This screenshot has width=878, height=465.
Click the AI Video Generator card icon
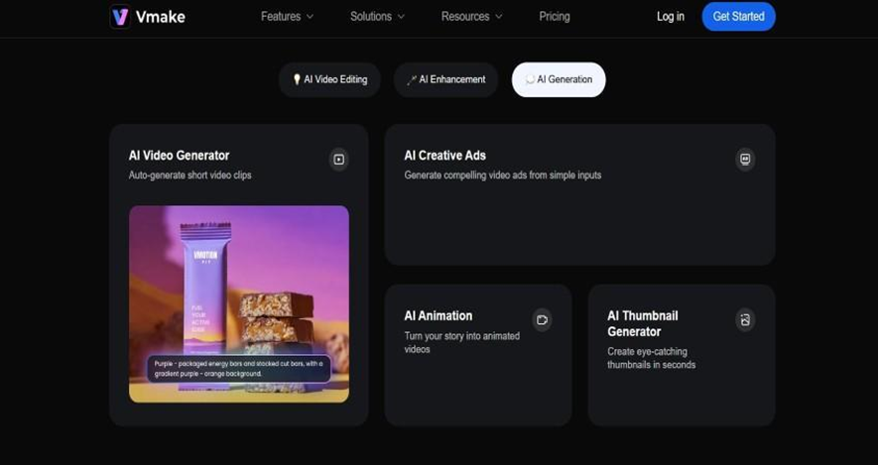(338, 160)
